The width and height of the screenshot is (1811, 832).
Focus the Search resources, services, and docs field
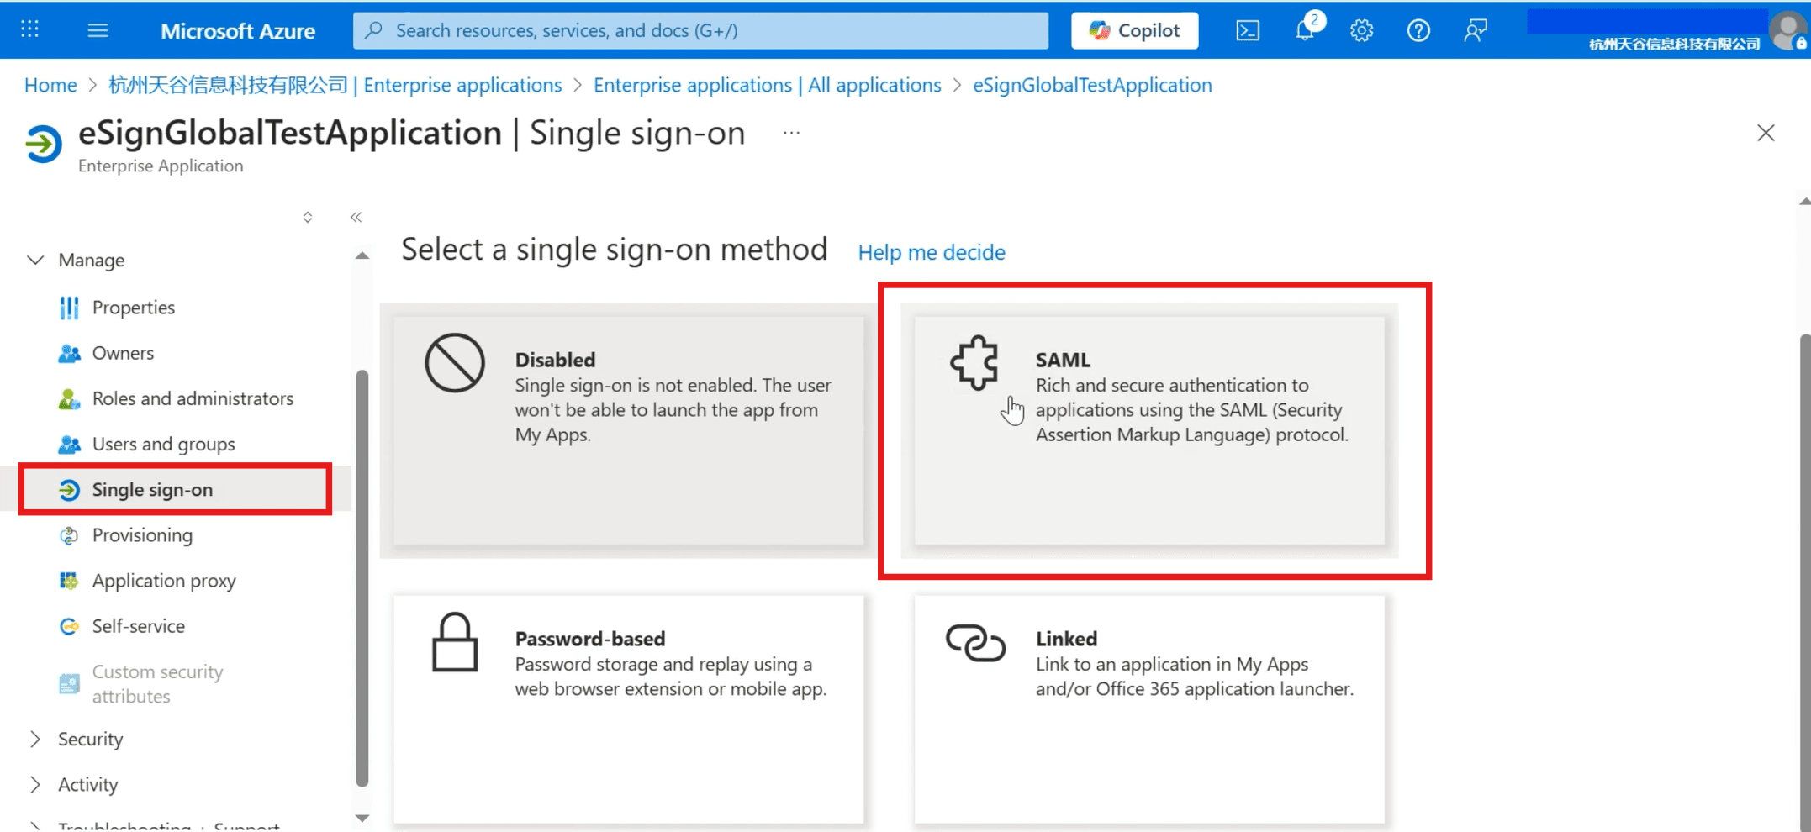coord(700,30)
